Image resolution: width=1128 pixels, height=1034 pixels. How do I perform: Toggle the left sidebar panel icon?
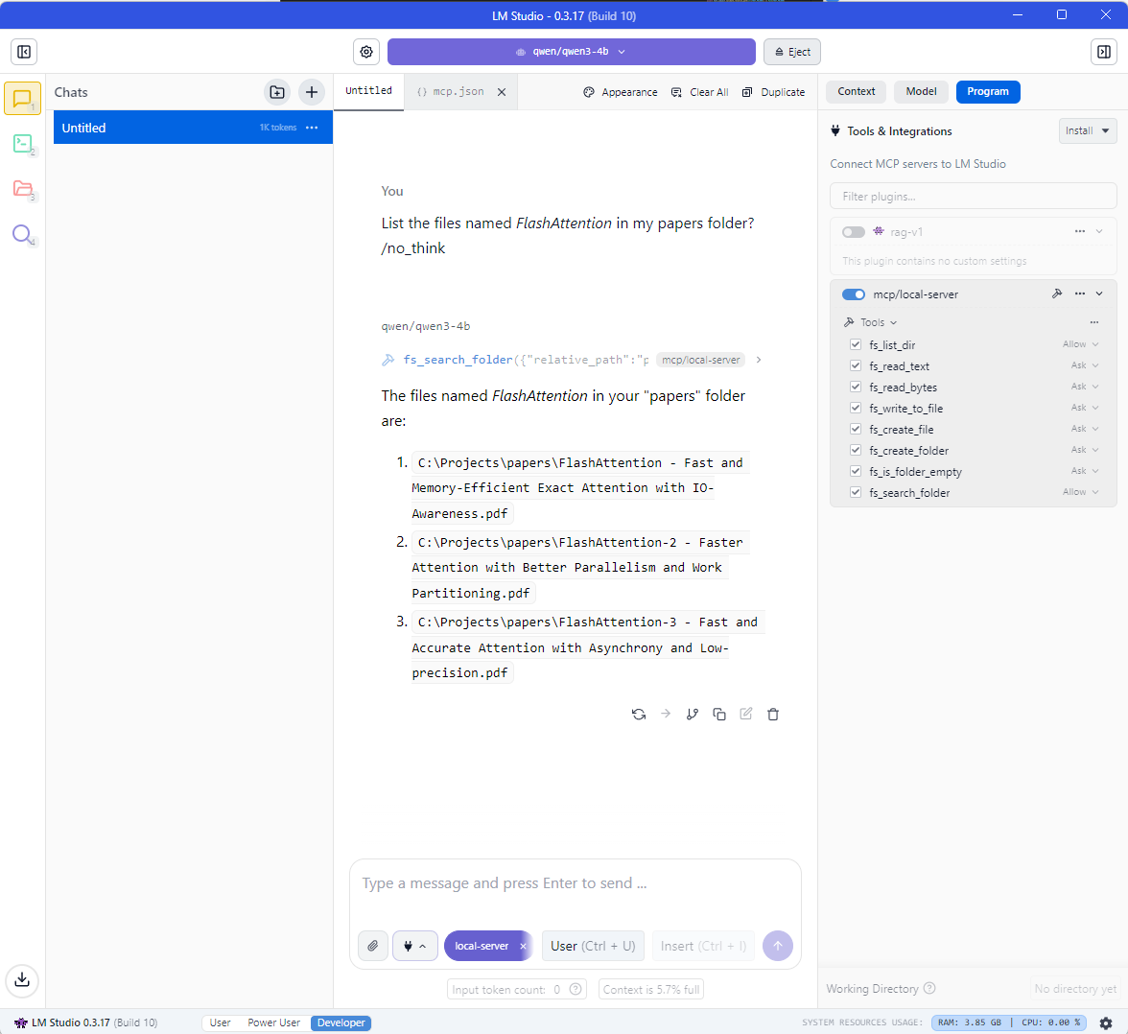(x=24, y=52)
